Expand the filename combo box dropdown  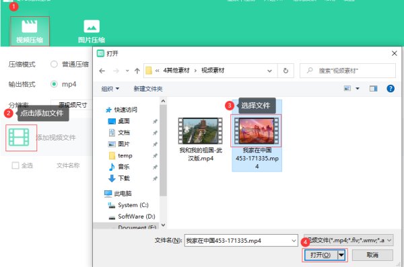pyautogui.click(x=294, y=241)
